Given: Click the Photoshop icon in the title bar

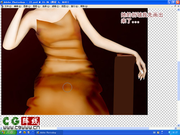Looking at the screenshot, I should coord(2,2).
